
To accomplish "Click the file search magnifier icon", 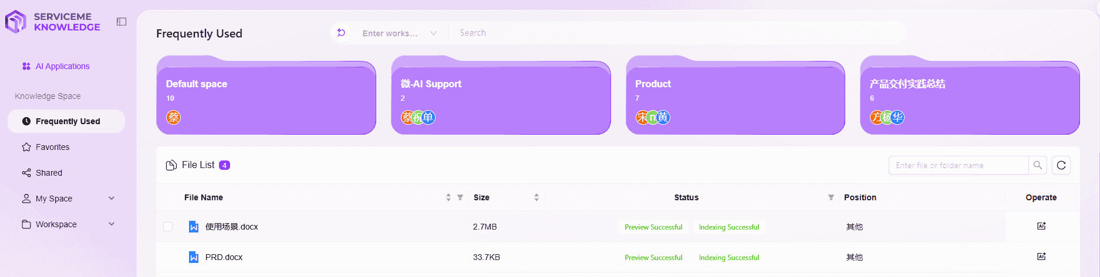I will [x=1038, y=165].
